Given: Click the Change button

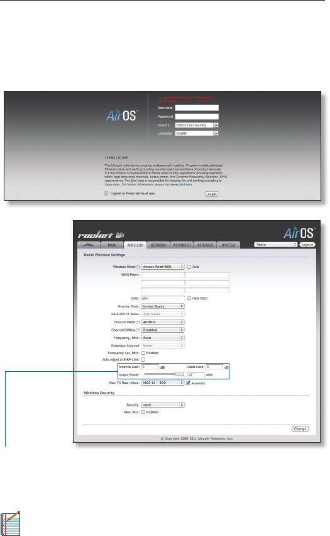Looking at the screenshot, I should [x=300, y=428].
